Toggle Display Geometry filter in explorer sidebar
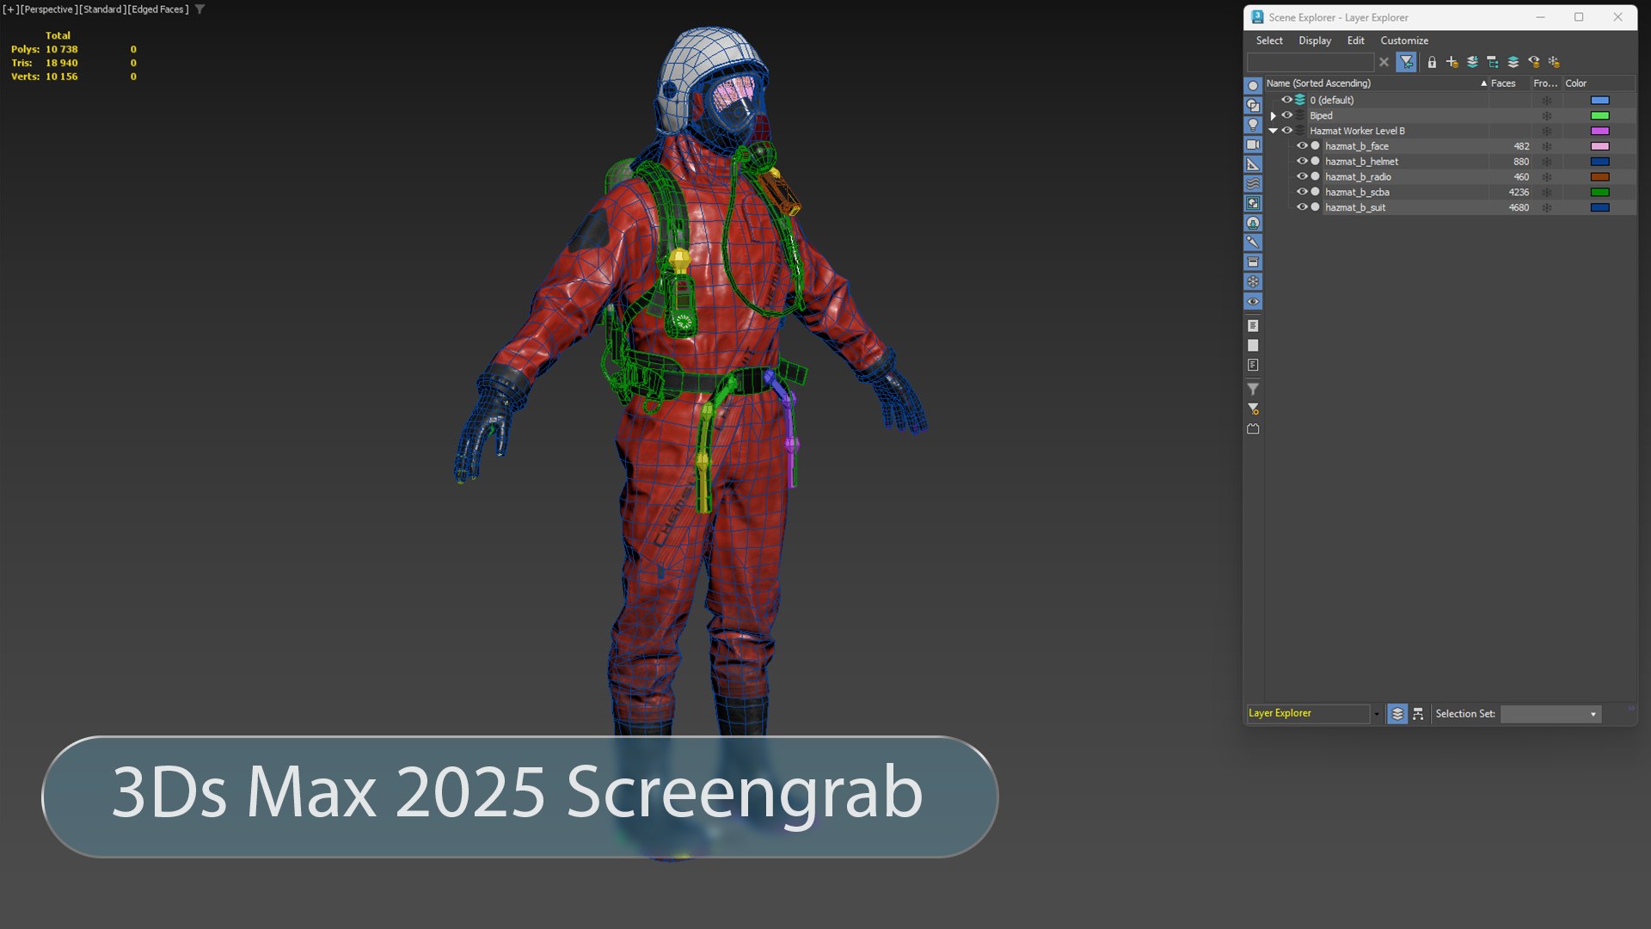 coord(1253,85)
